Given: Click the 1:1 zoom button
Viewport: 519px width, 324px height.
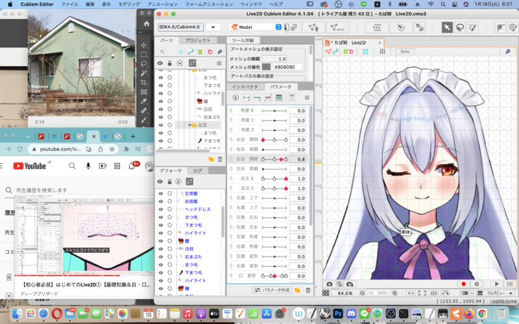Looking at the screenshot, I should coord(411,293).
